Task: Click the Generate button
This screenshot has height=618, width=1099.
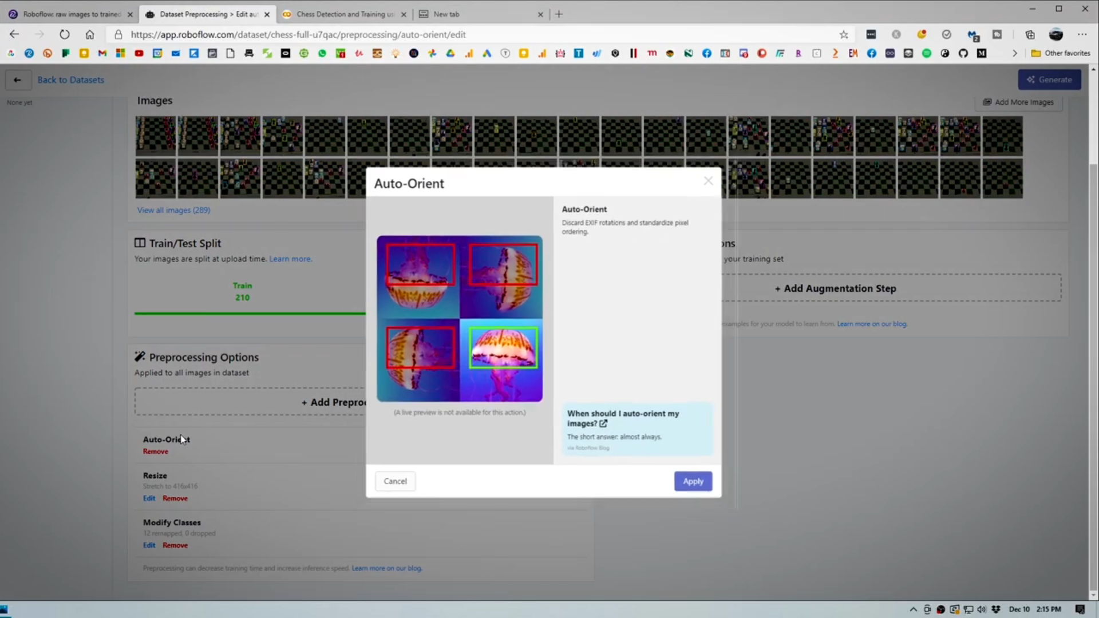Action: coord(1050,80)
